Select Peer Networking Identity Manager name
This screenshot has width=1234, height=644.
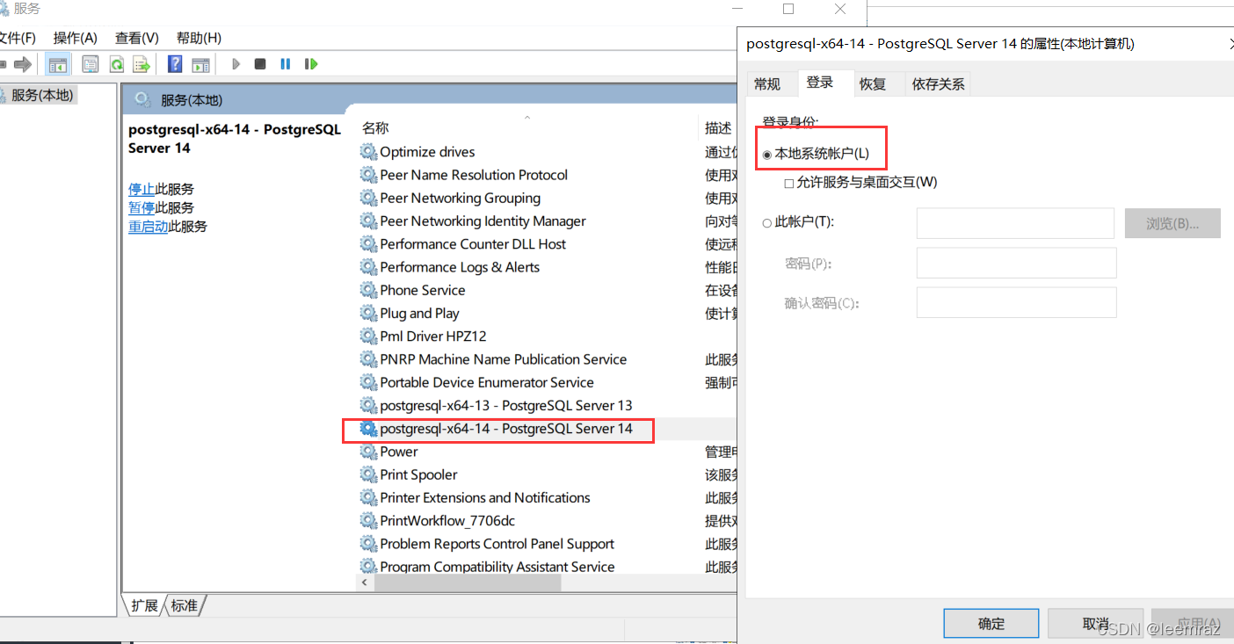tap(483, 221)
